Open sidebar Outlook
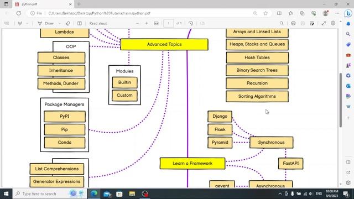The image size is (354, 199). [x=348, y=86]
